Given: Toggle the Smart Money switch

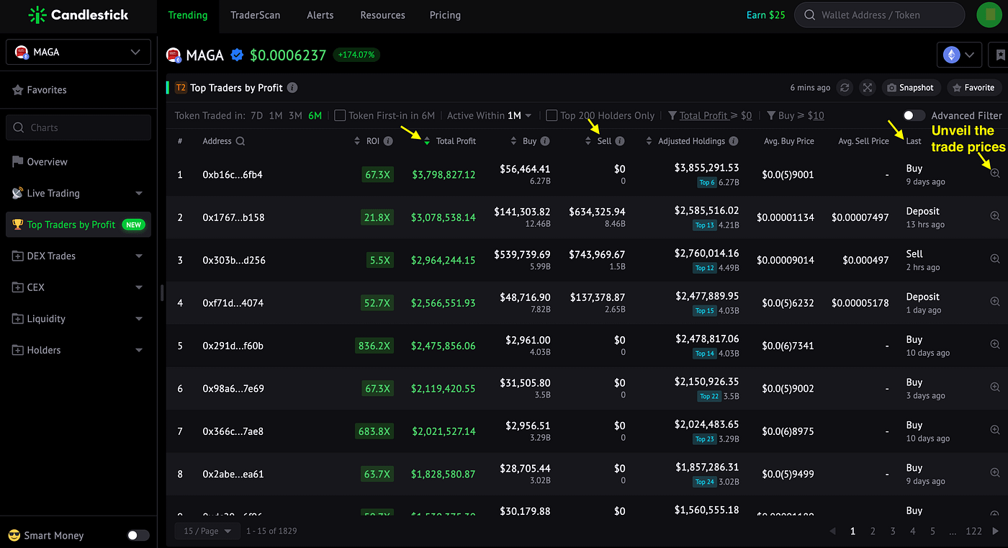Looking at the screenshot, I should [138, 535].
